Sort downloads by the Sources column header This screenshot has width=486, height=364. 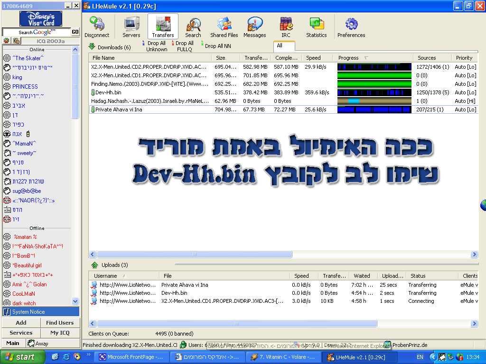pos(432,58)
